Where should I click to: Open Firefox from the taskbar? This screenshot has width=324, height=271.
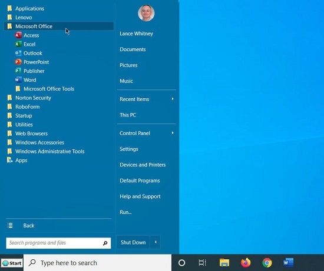[x=246, y=263]
